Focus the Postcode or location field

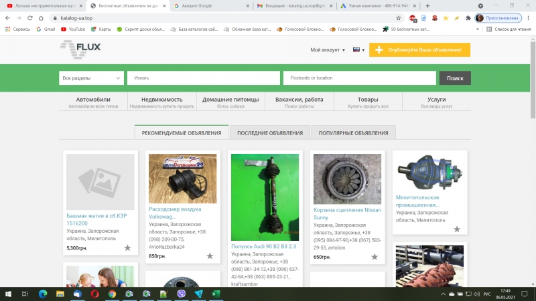tap(360, 78)
